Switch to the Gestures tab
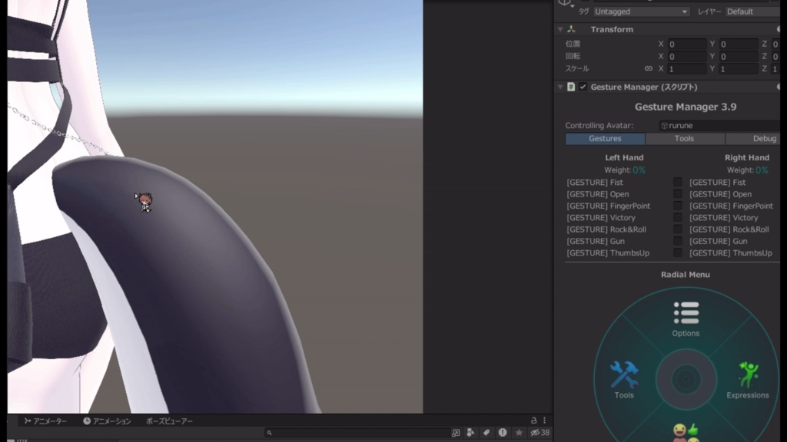This screenshot has width=787, height=442. pos(605,138)
